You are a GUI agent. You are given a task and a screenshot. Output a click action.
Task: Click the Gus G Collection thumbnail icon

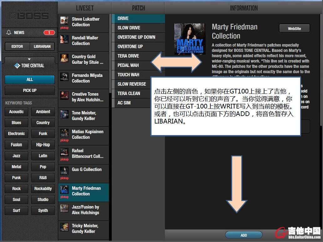(x=64, y=171)
